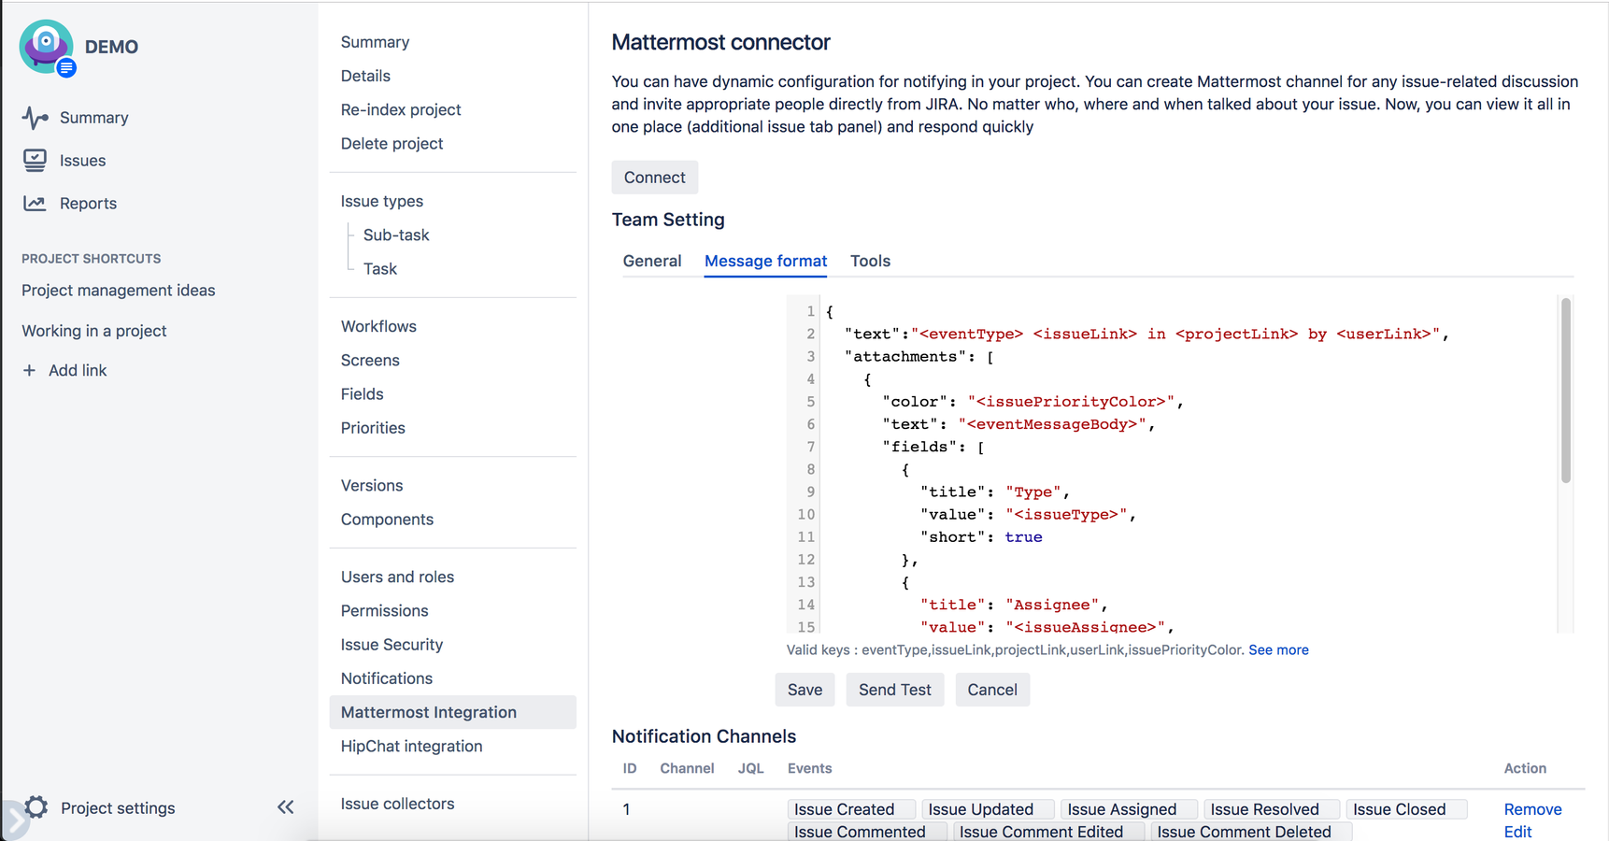The width and height of the screenshot is (1609, 841).
Task: Click the Channel column header
Action: [x=687, y=768]
